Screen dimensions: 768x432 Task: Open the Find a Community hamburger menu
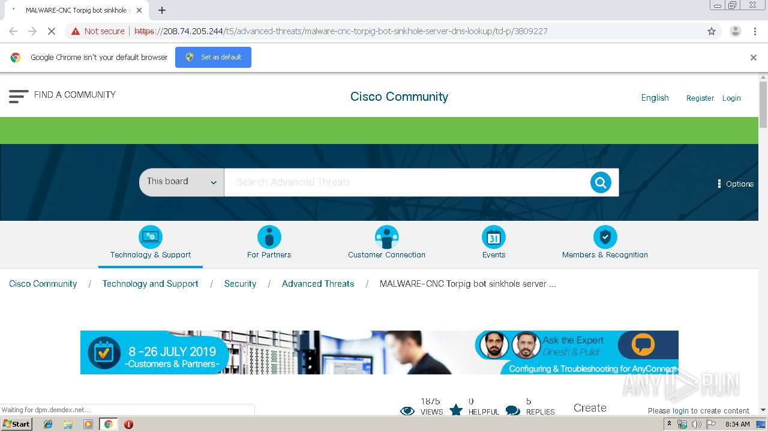pyautogui.click(x=19, y=96)
